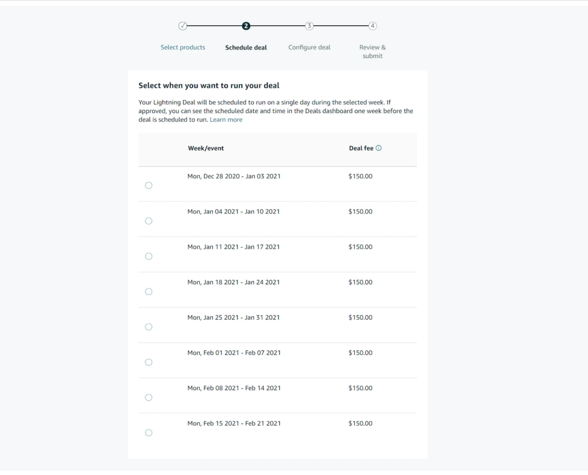Open the Deal fee info tooltip icon
This screenshot has width=588, height=475.
pyautogui.click(x=379, y=148)
